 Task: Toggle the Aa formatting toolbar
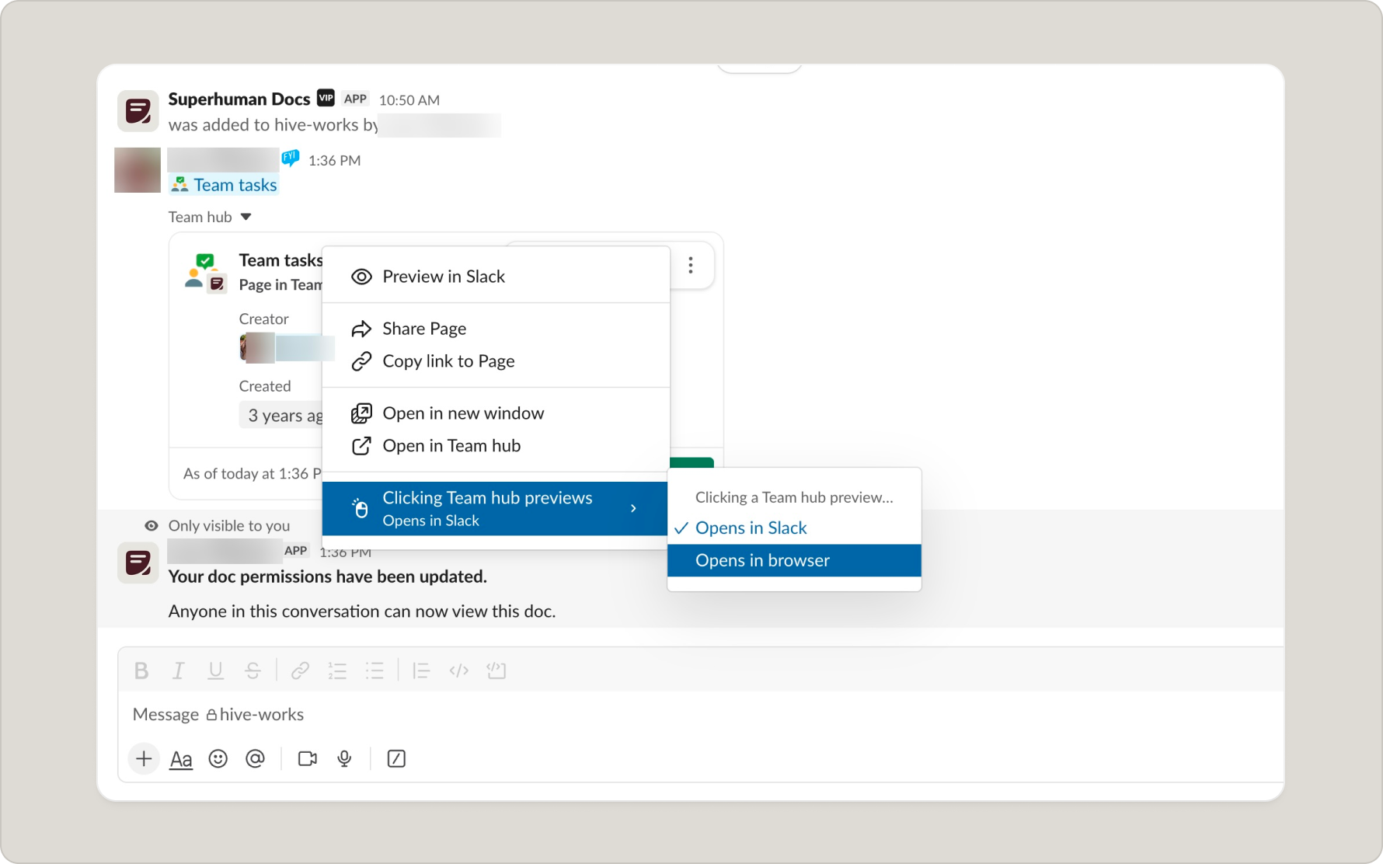coord(181,759)
